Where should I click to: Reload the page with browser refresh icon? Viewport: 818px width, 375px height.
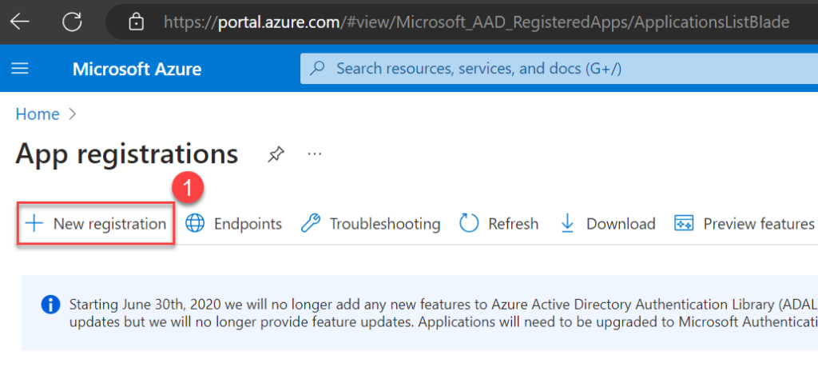[72, 21]
